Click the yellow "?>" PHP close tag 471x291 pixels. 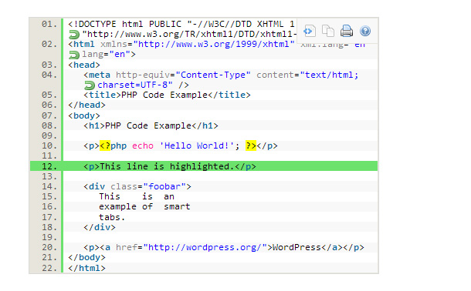[251, 145]
